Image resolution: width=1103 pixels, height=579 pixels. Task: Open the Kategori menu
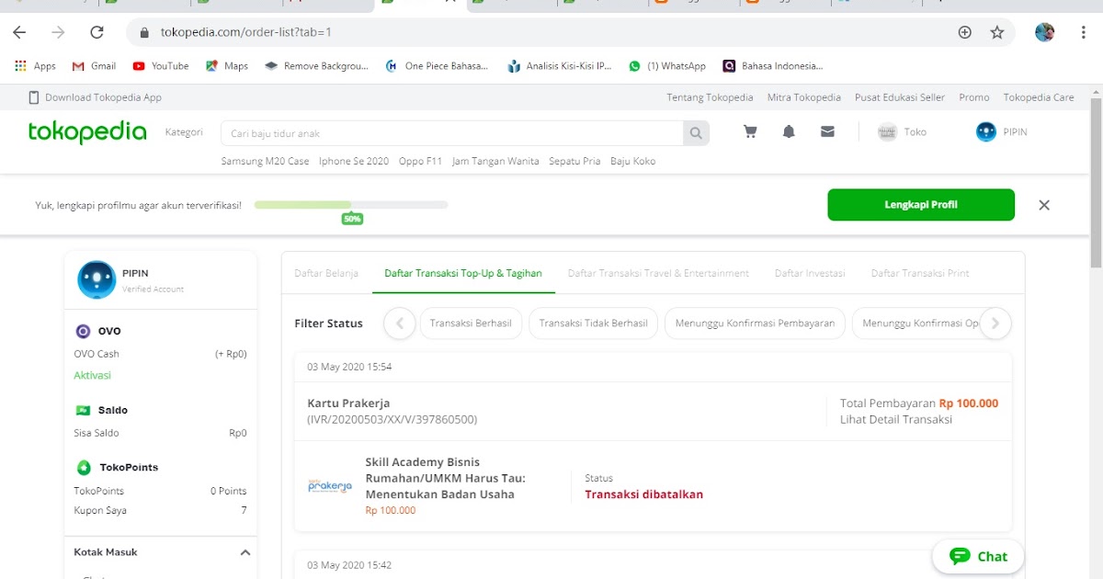184,132
